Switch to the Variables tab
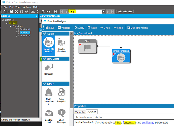 (80, 112)
